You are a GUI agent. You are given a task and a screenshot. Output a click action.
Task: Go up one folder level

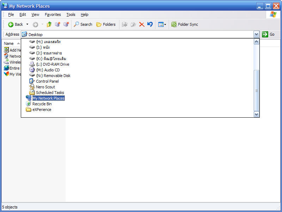point(49,24)
